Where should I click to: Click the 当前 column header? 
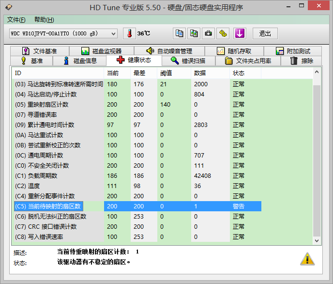pyautogui.click(x=117, y=73)
